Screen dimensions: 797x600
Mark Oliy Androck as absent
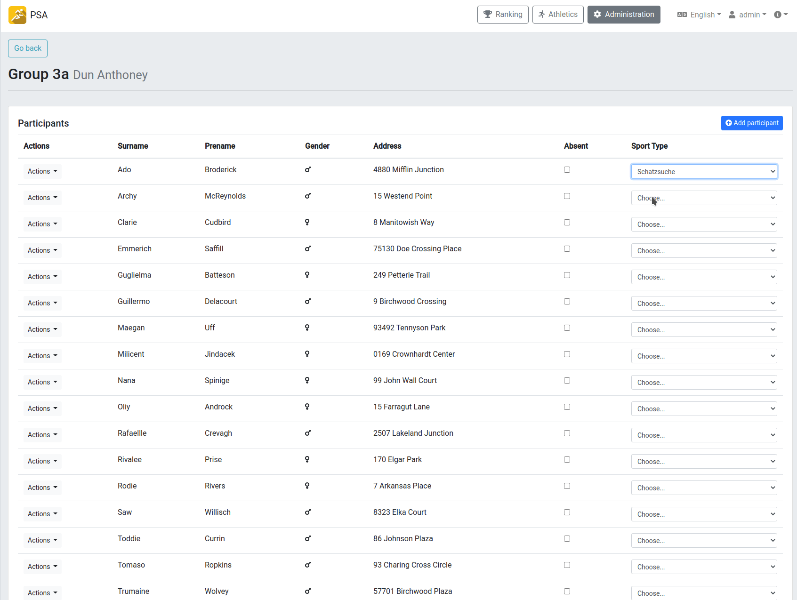[x=567, y=407]
